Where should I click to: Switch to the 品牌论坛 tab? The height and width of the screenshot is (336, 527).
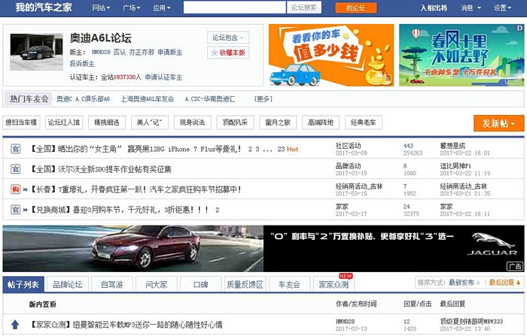68,284
